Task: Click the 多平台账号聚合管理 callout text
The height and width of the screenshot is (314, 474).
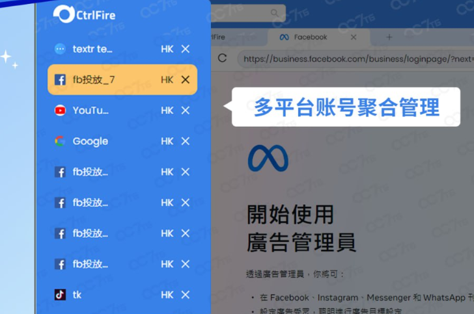Action: pyautogui.click(x=346, y=107)
